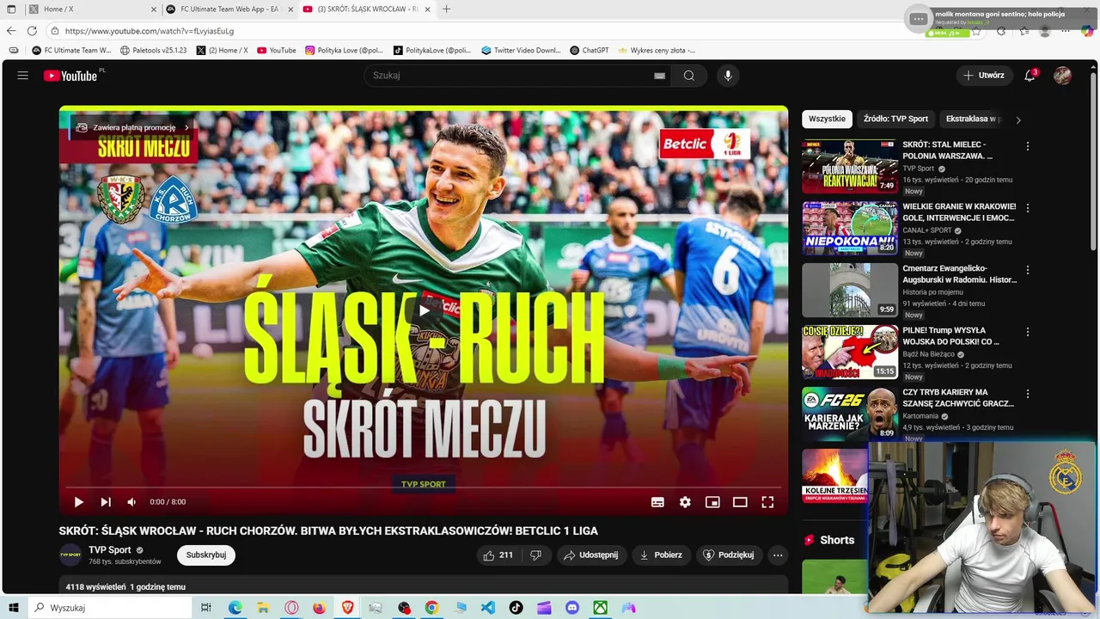Switch to FC Ultimate Team Web App tab
Image resolution: width=1100 pixels, height=619 pixels.
[x=229, y=9]
